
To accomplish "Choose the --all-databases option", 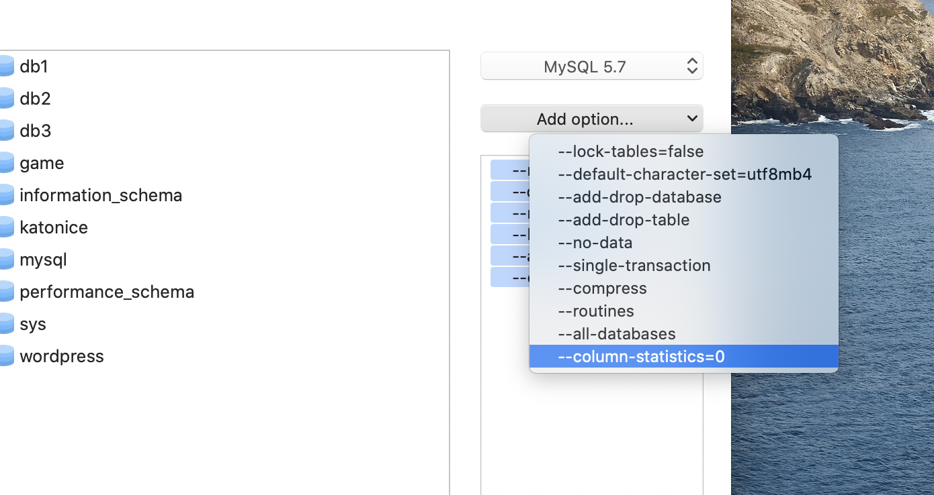I will 616,333.
